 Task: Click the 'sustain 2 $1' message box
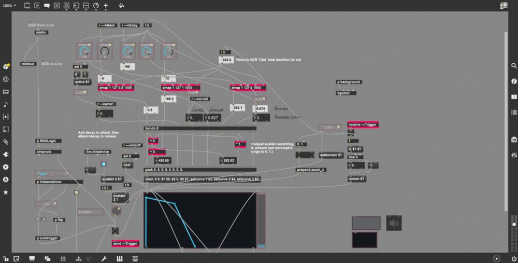coord(111,179)
